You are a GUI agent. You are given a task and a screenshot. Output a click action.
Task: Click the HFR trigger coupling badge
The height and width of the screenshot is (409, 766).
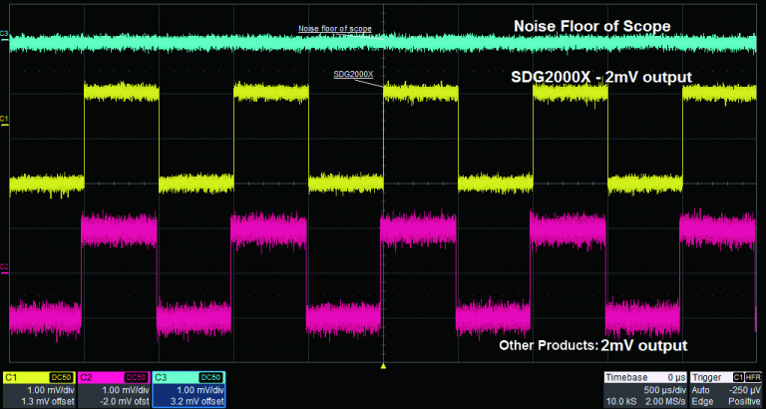754,376
